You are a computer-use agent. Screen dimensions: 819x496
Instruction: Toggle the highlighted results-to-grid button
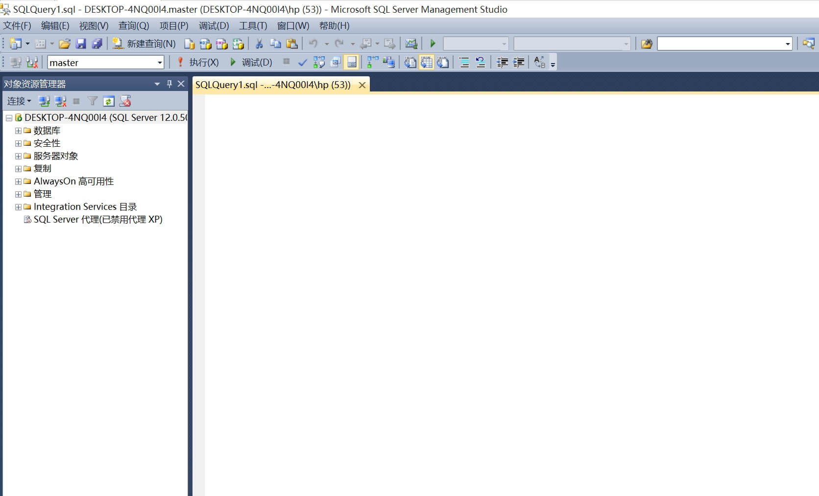[427, 63]
